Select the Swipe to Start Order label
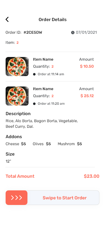 click(64, 198)
